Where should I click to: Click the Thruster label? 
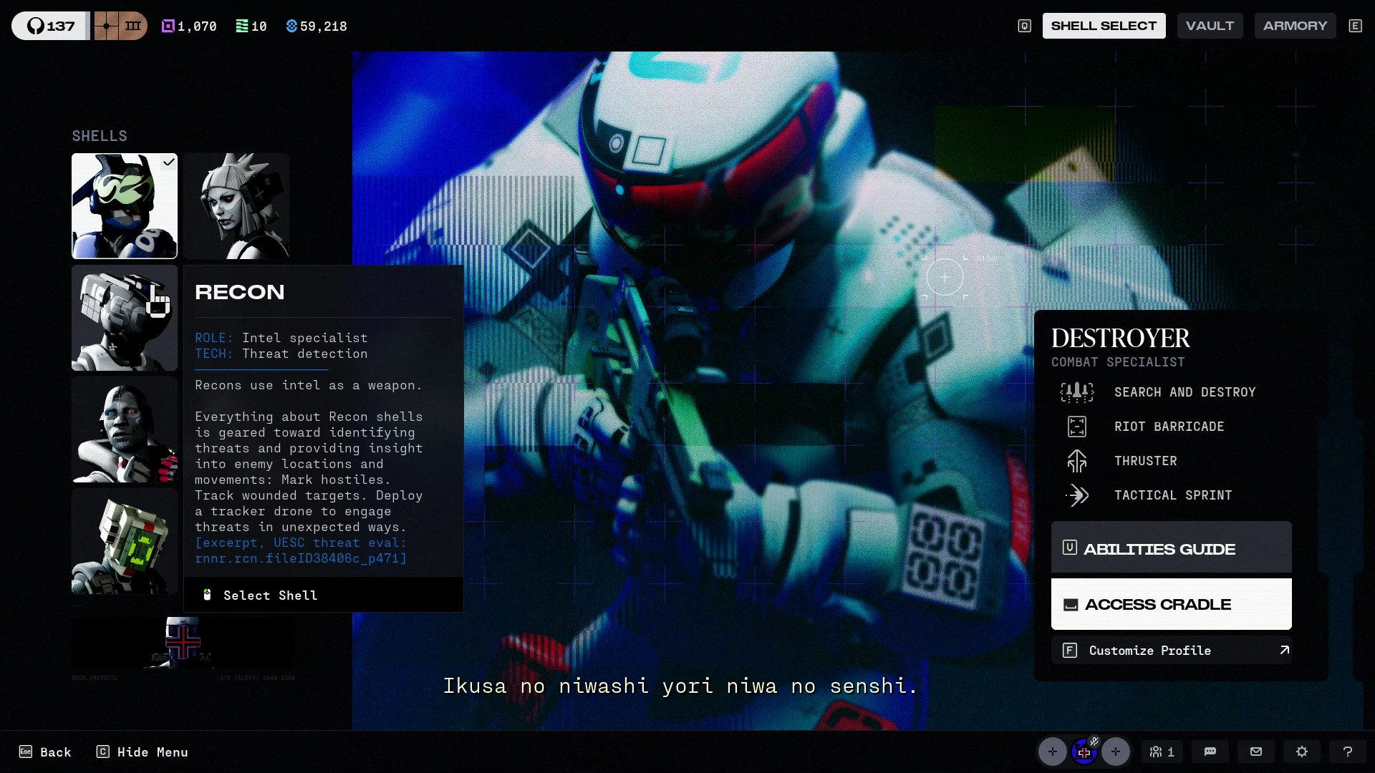tap(1146, 461)
